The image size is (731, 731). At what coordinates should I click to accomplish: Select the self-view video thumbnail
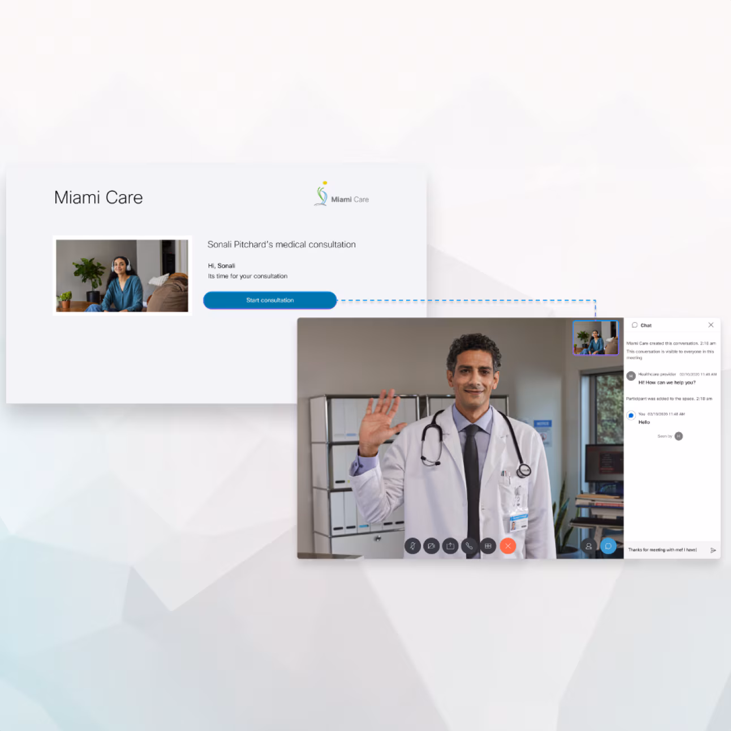[595, 338]
